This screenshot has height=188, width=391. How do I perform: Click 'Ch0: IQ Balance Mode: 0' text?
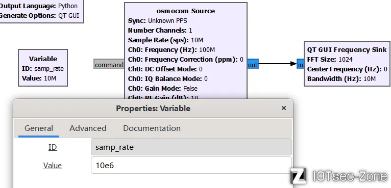click(167, 78)
